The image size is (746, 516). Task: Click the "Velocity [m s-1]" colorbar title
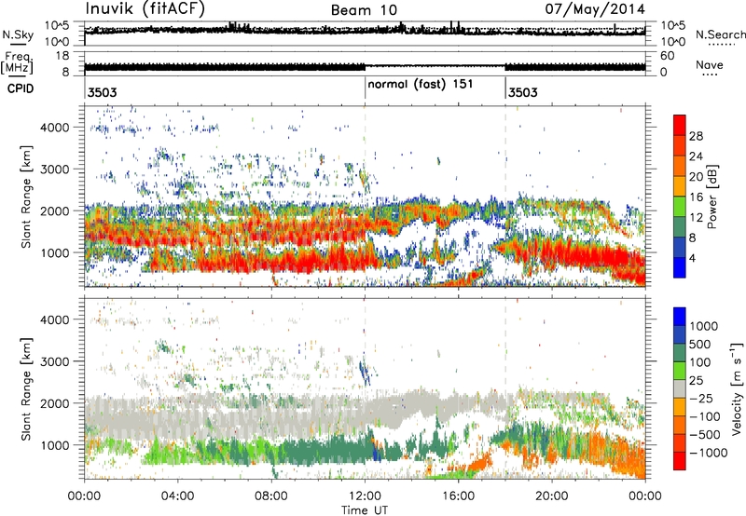(x=737, y=388)
